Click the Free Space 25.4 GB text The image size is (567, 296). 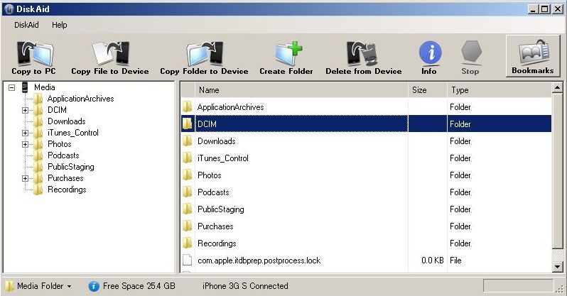coord(139,286)
